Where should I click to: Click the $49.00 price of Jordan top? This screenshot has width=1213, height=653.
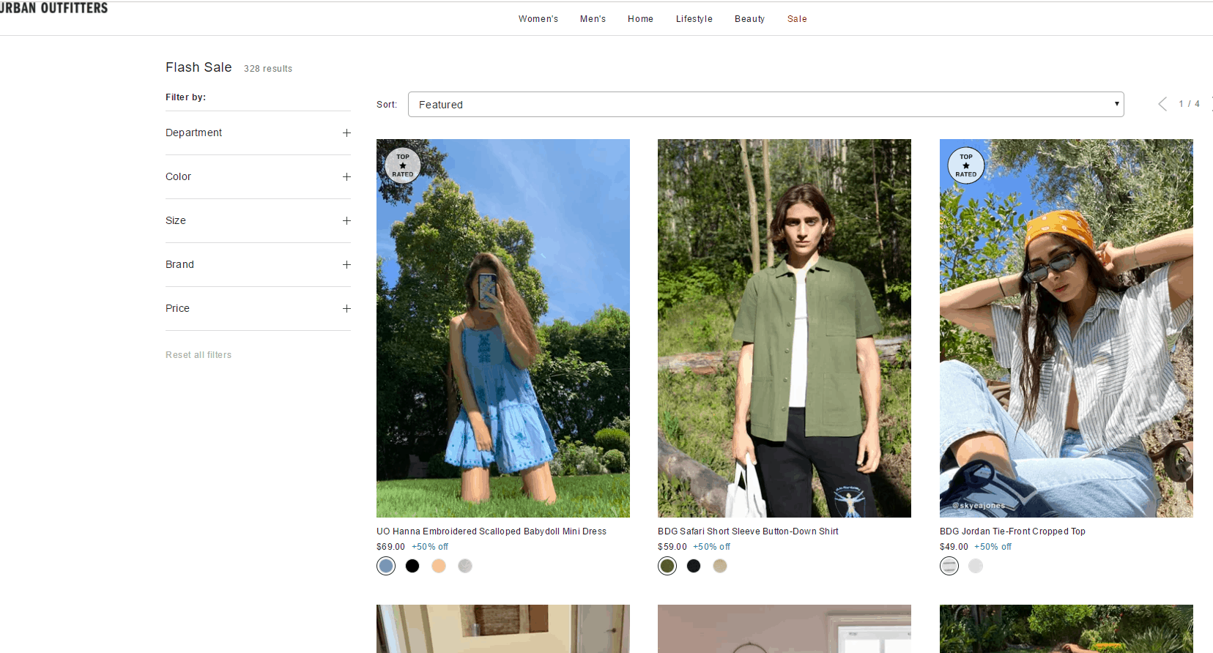click(x=954, y=547)
